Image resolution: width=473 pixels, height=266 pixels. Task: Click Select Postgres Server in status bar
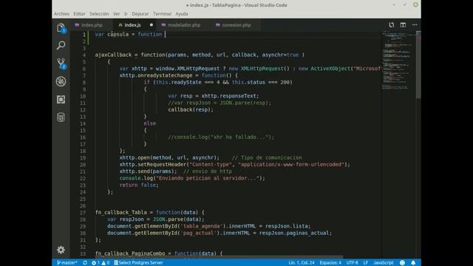click(x=138, y=263)
